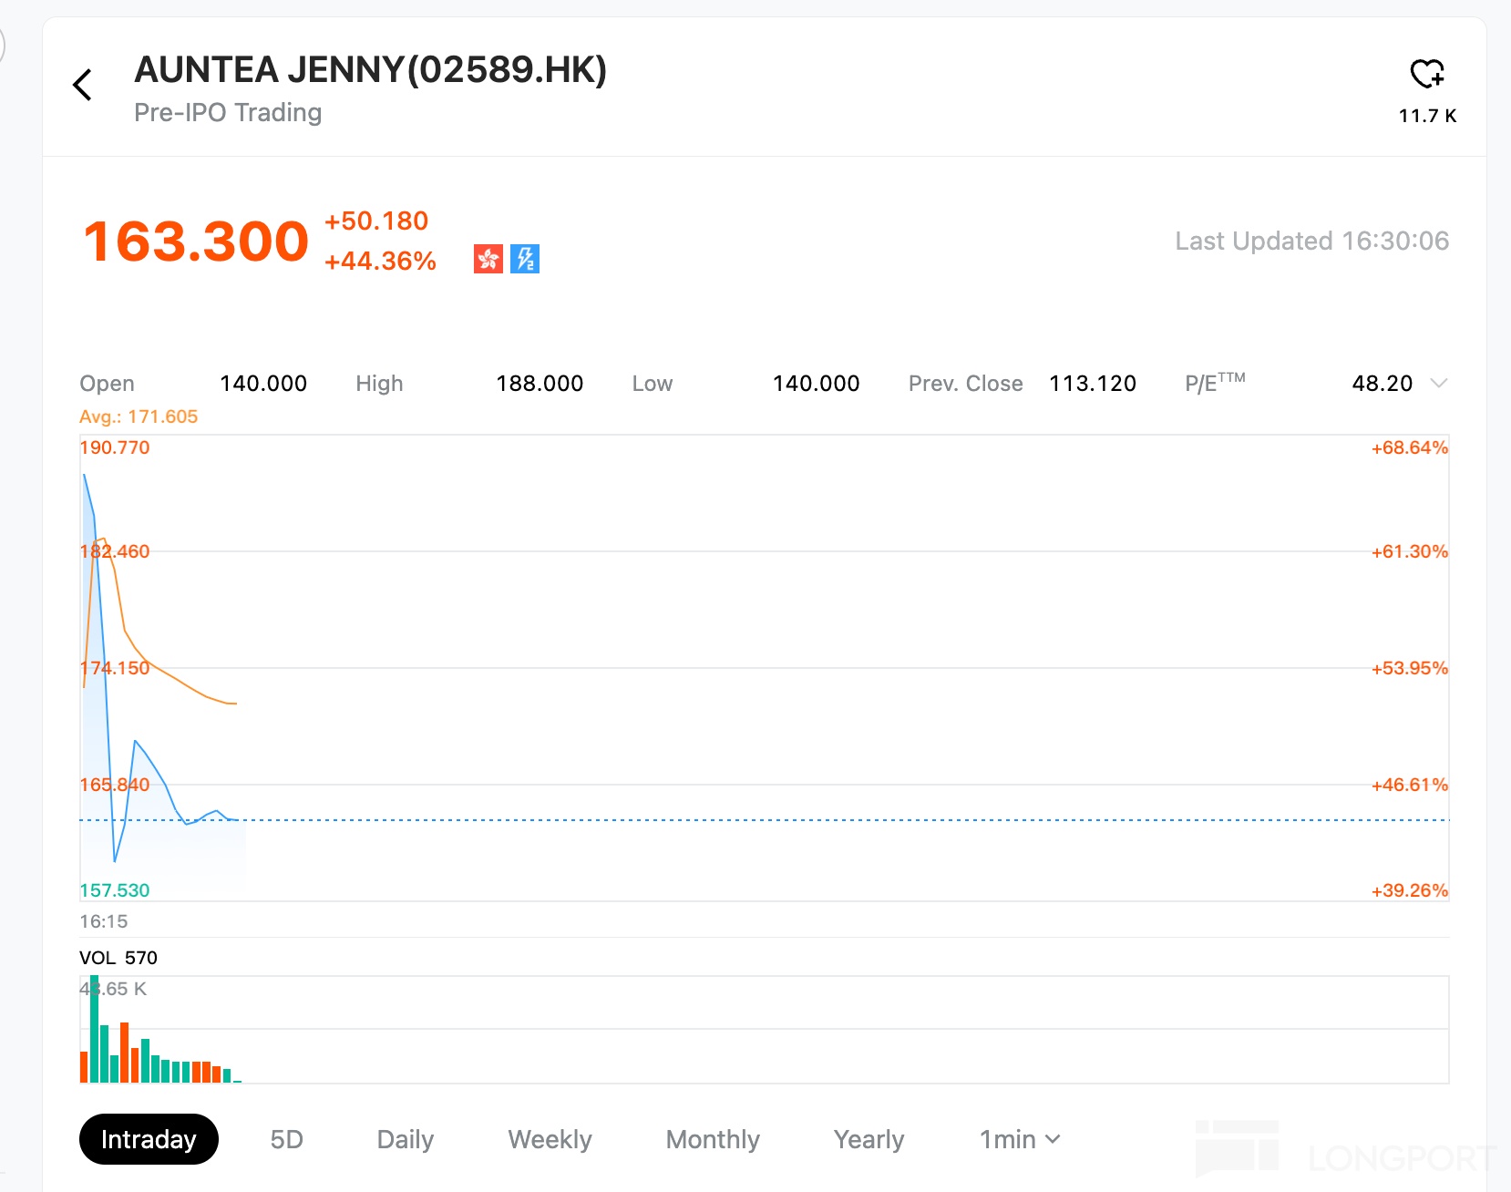The height and width of the screenshot is (1192, 1511).
Task: Click the Pre-IPO Trading label
Action: point(228,112)
